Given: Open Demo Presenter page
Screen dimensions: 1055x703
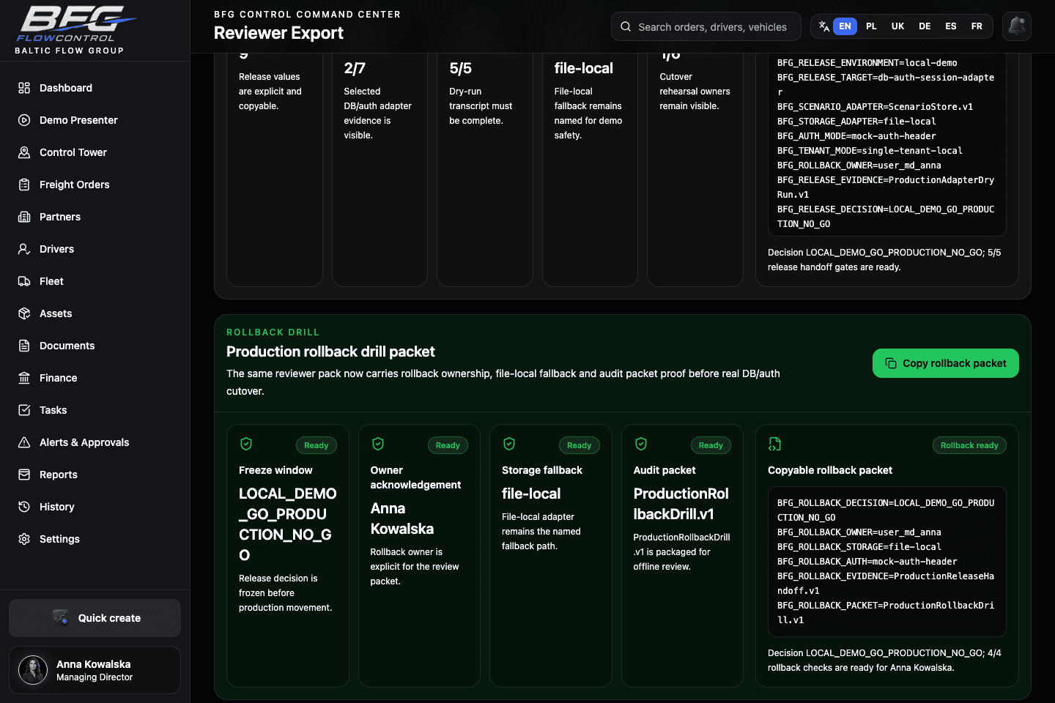Looking at the screenshot, I should 95,120.
